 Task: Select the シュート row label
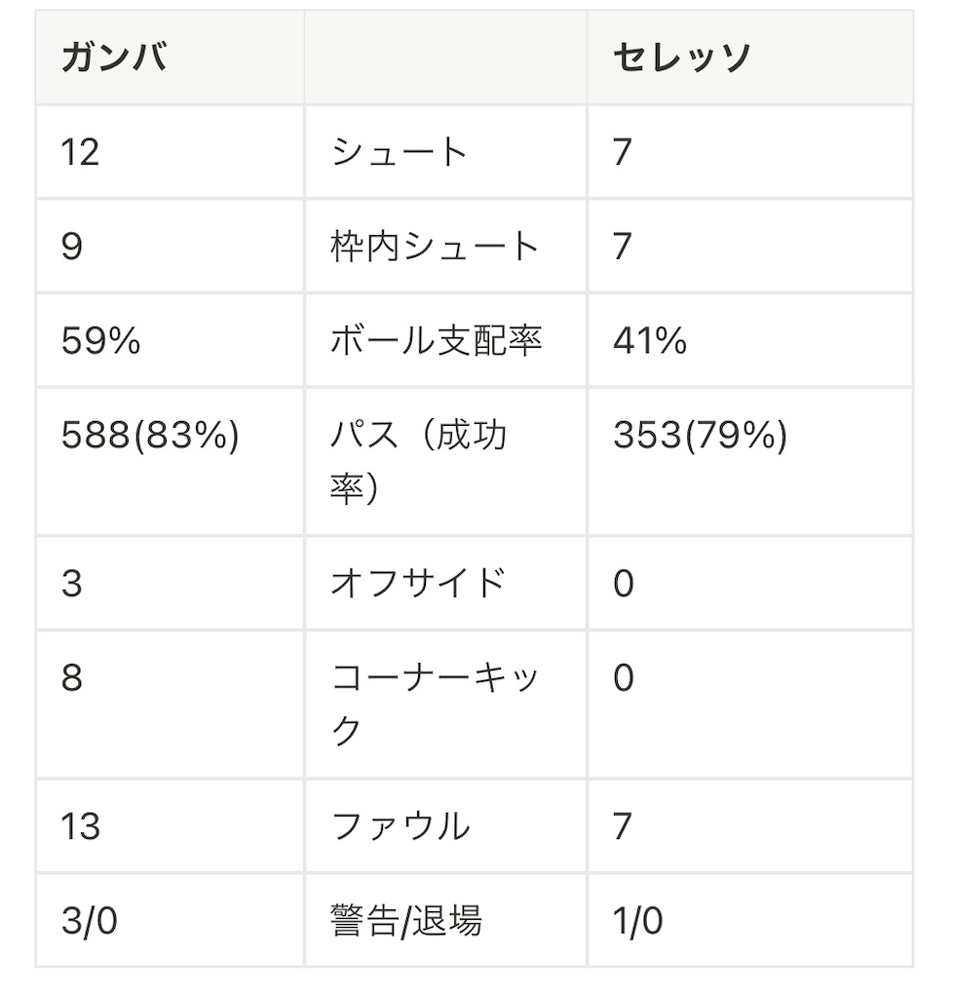(400, 152)
